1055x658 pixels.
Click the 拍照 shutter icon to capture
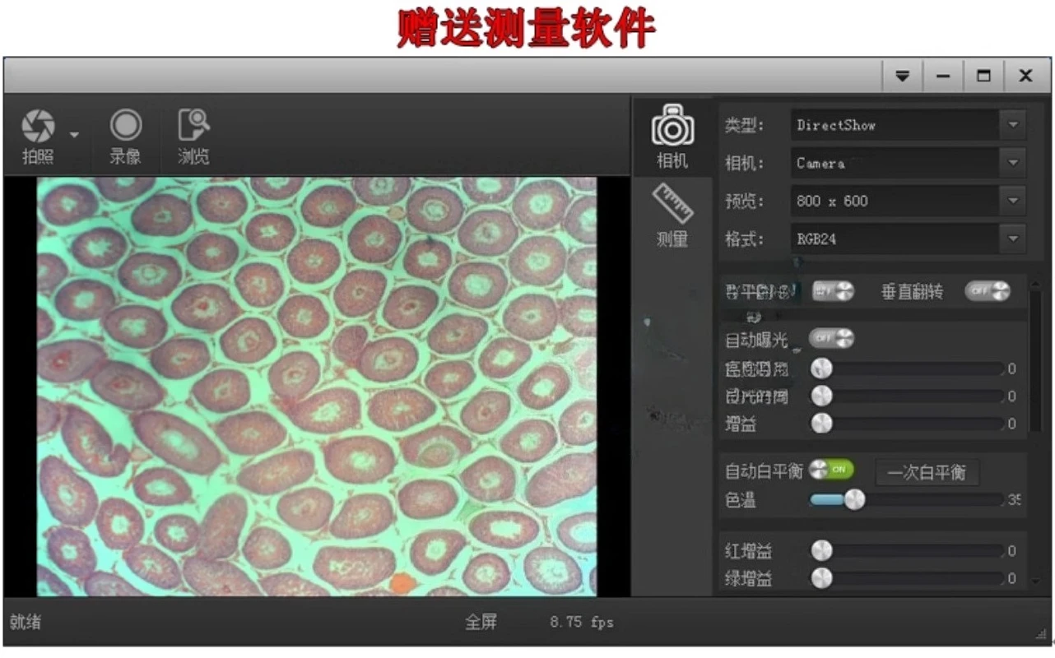click(38, 127)
